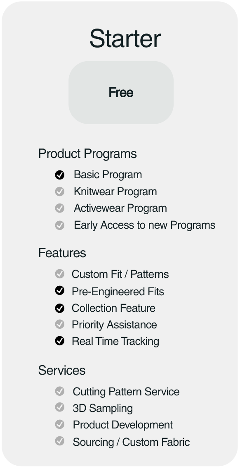Click check icon for Sourcing / Custom Fabric
The width and height of the screenshot is (240, 469).
coord(60,441)
